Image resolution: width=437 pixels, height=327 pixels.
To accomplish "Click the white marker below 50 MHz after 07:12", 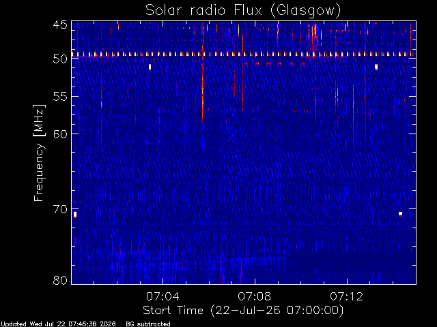I will tap(376, 67).
